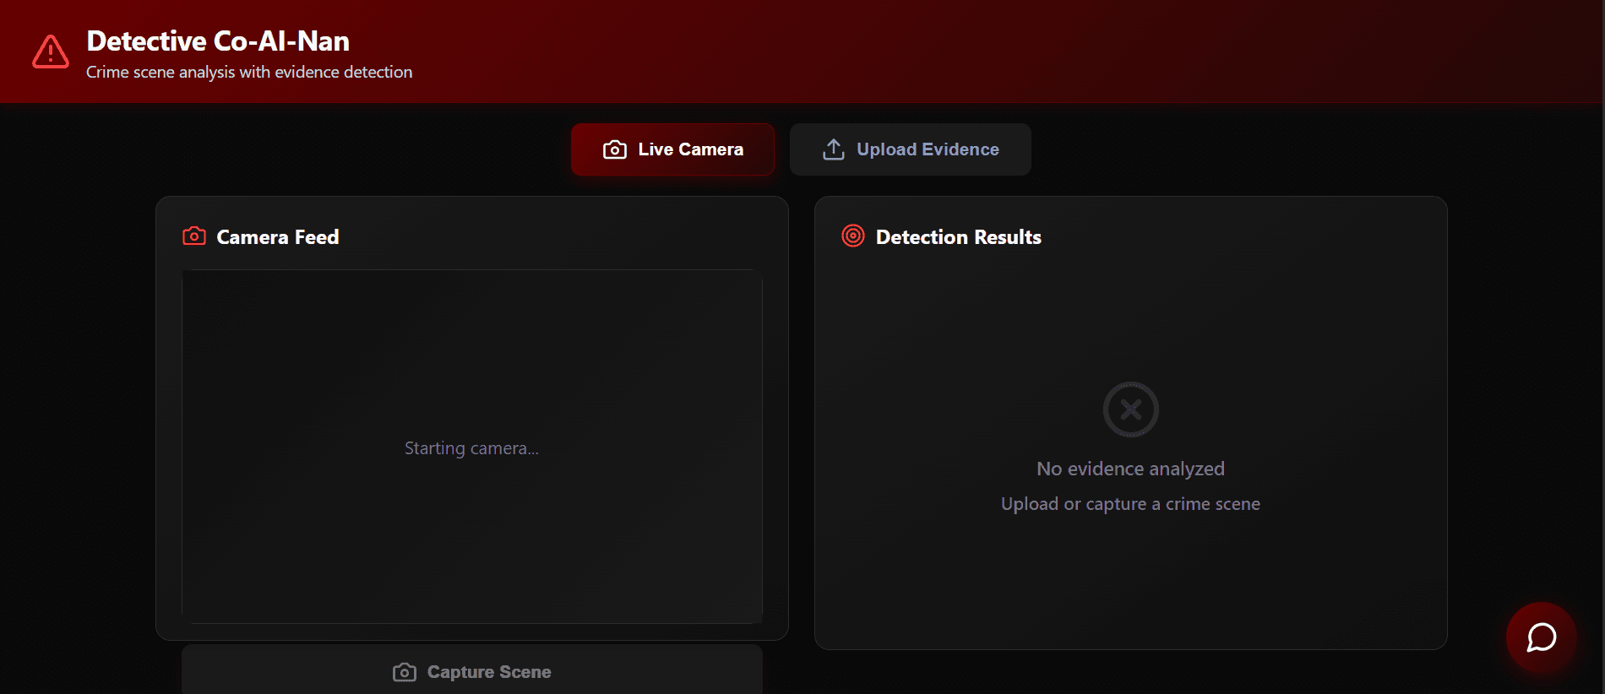Click the camera icon in Live Camera tab

614,149
